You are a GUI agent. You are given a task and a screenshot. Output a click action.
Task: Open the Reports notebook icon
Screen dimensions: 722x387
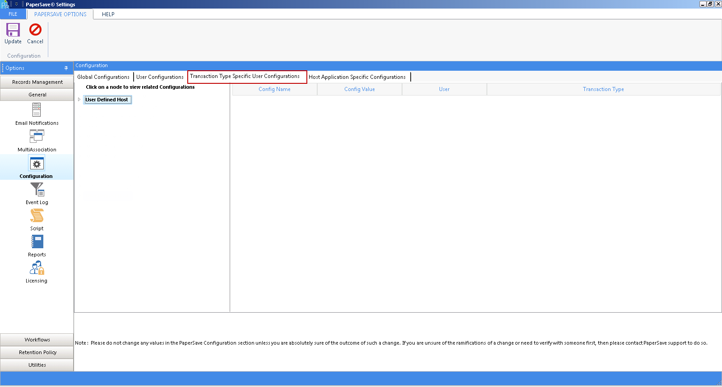pyautogui.click(x=37, y=242)
